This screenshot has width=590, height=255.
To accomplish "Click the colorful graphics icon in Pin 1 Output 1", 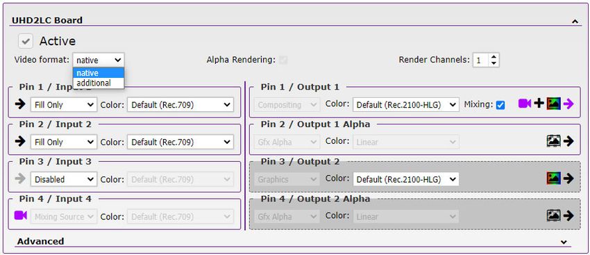I will point(554,104).
